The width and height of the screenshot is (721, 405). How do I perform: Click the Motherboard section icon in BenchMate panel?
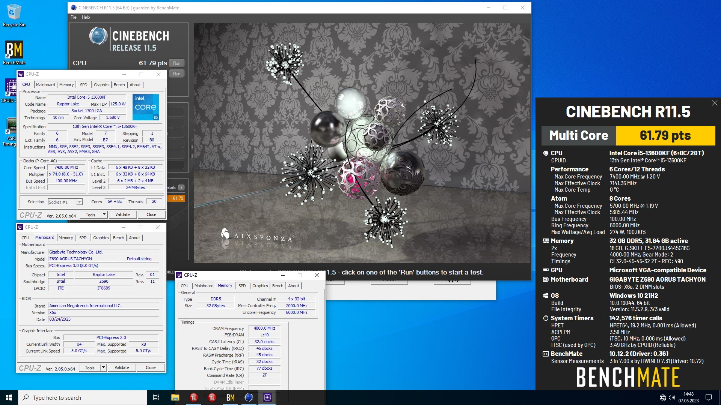click(546, 279)
